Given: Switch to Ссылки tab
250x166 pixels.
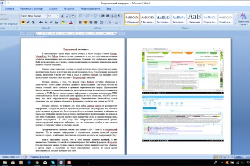Looking at the screenshot, I should coord(53,9).
